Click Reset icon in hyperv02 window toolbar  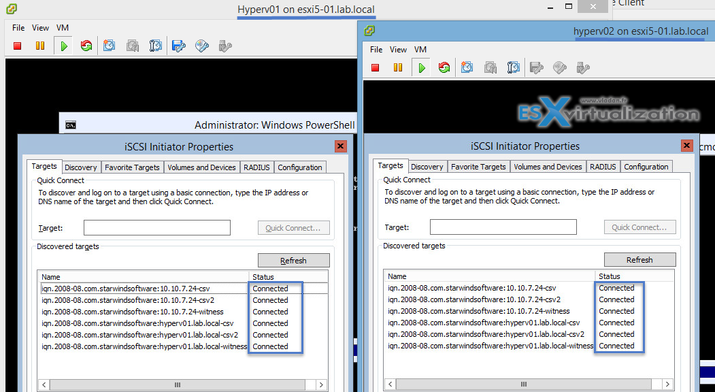444,67
